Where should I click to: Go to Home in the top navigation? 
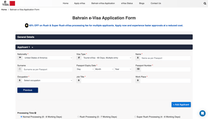(x=66, y=3)
